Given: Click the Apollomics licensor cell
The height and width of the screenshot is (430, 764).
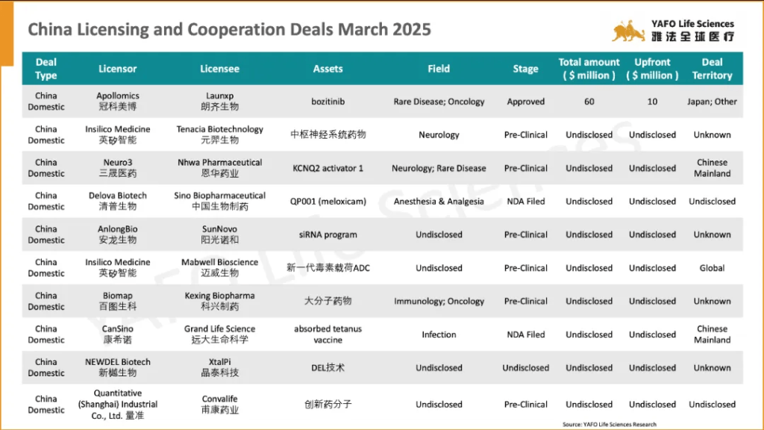Looking at the screenshot, I should pos(118,102).
